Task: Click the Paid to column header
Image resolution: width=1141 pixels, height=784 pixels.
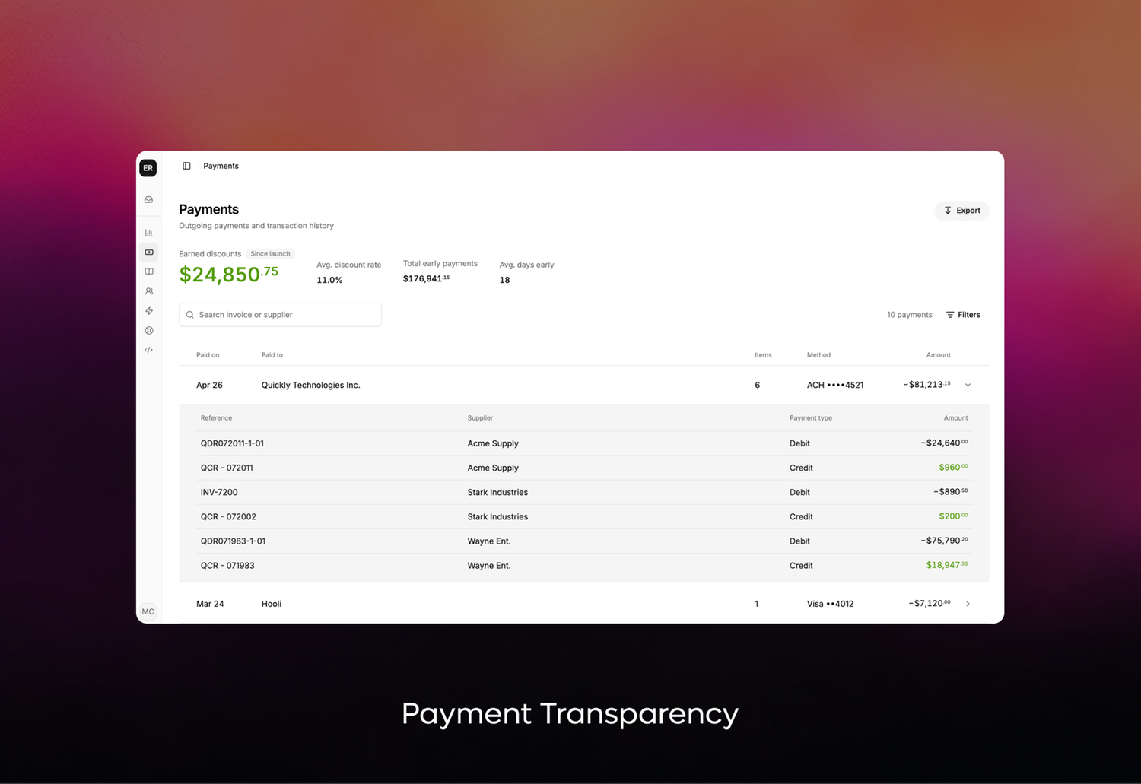Action: pyautogui.click(x=272, y=355)
